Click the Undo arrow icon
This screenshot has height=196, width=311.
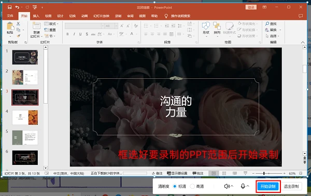pos(17,7)
